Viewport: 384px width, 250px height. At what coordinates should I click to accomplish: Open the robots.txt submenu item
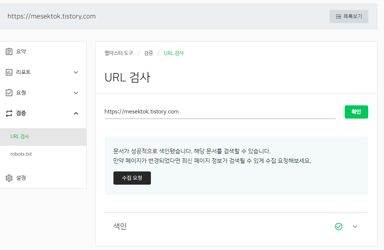(43, 154)
